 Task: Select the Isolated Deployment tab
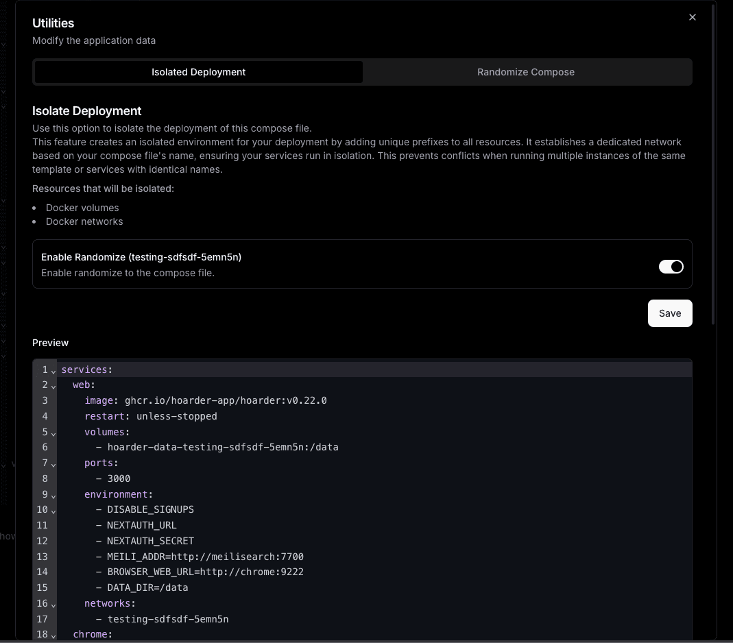pyautogui.click(x=197, y=71)
